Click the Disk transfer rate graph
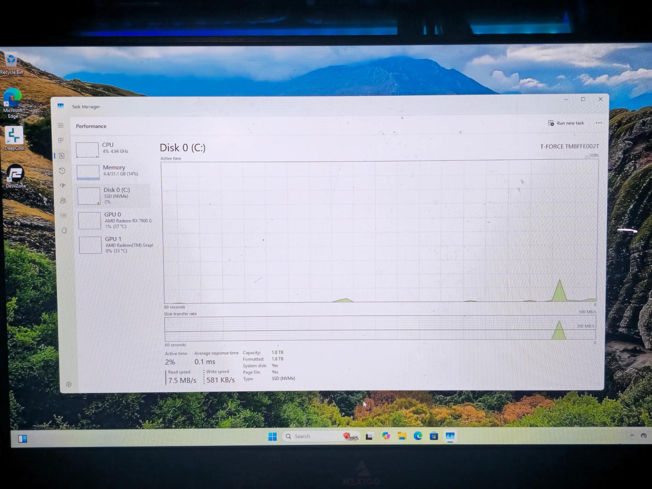652x489 pixels. pos(380,328)
